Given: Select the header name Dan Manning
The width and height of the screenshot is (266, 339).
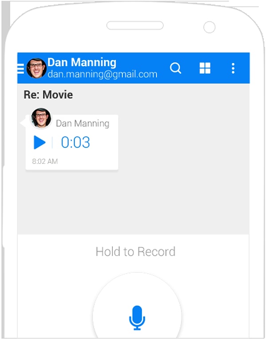Looking at the screenshot, I should click(x=82, y=63).
